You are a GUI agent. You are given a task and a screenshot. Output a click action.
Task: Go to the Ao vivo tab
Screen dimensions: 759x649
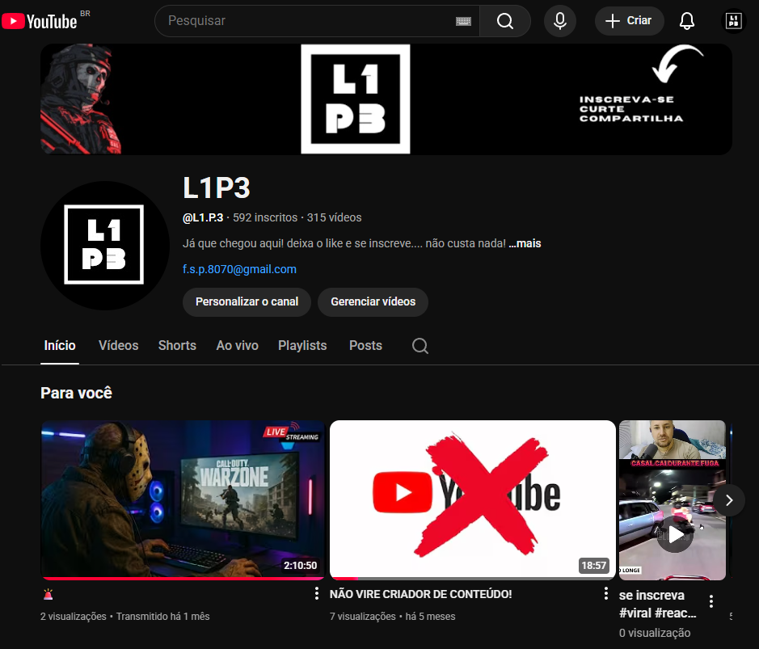(x=237, y=346)
